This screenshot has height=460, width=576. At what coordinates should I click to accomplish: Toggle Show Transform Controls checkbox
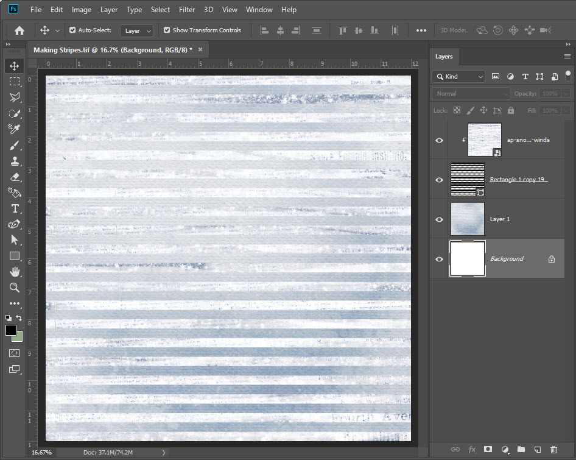click(167, 30)
